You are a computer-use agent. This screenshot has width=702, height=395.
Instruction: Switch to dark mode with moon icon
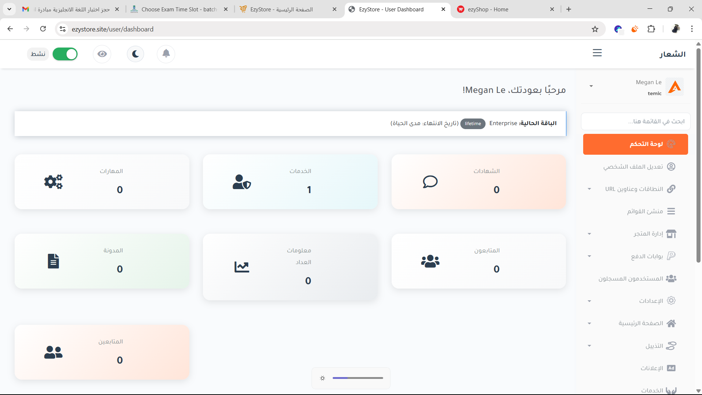pos(136,54)
